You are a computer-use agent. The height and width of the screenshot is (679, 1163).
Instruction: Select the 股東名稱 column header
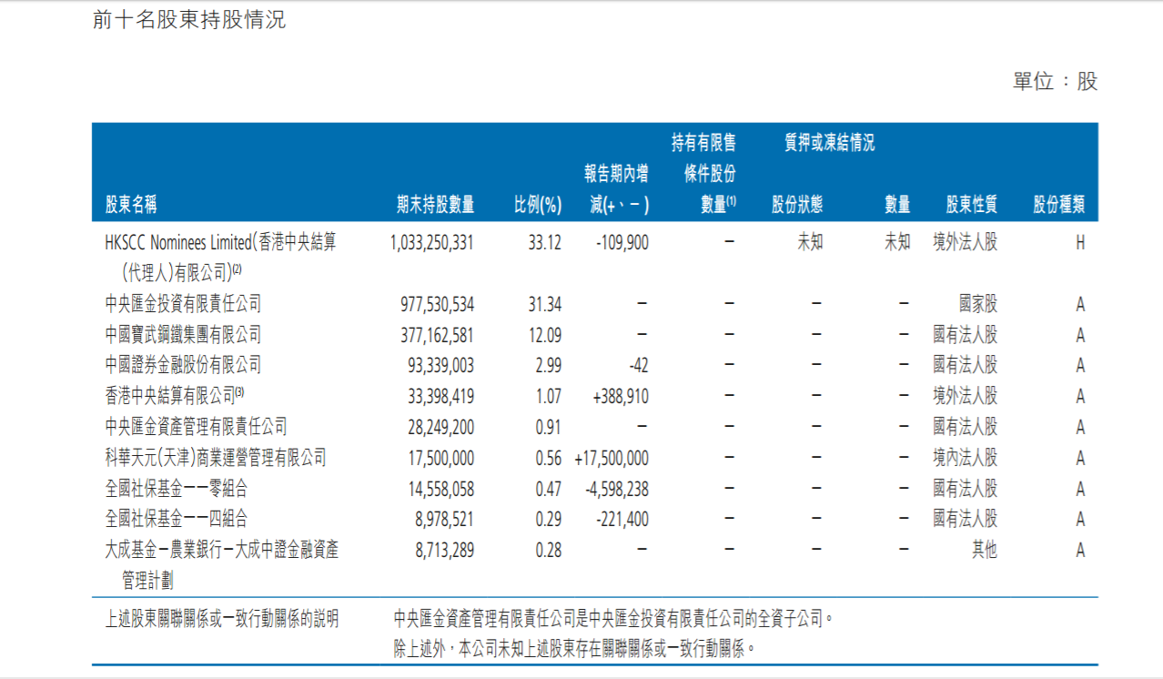pos(131,205)
